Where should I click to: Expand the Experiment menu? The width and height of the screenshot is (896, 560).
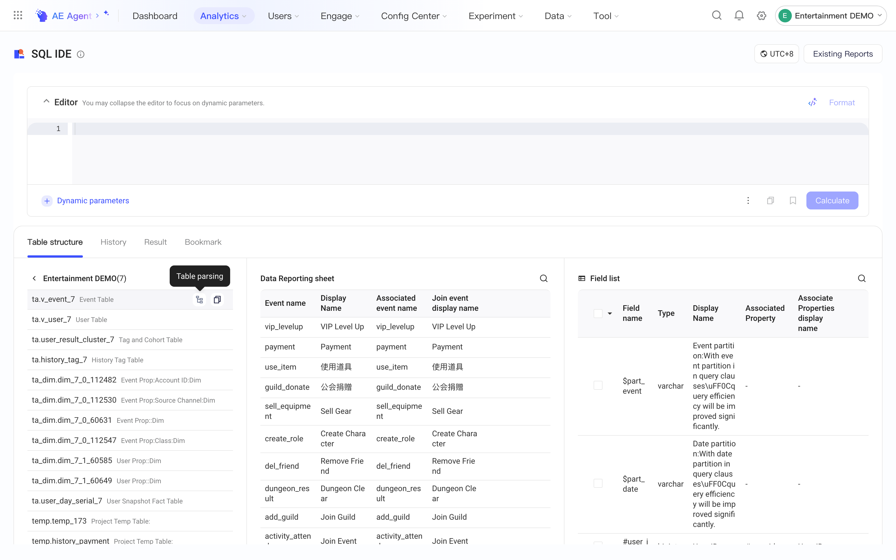point(496,16)
